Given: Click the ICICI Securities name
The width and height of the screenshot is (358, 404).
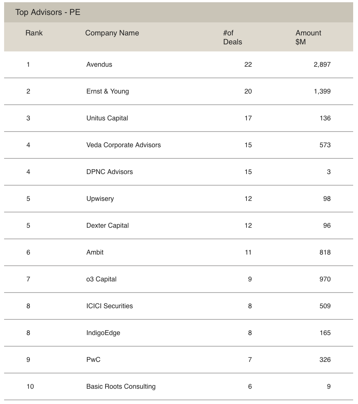Looking at the screenshot, I should point(109,306).
